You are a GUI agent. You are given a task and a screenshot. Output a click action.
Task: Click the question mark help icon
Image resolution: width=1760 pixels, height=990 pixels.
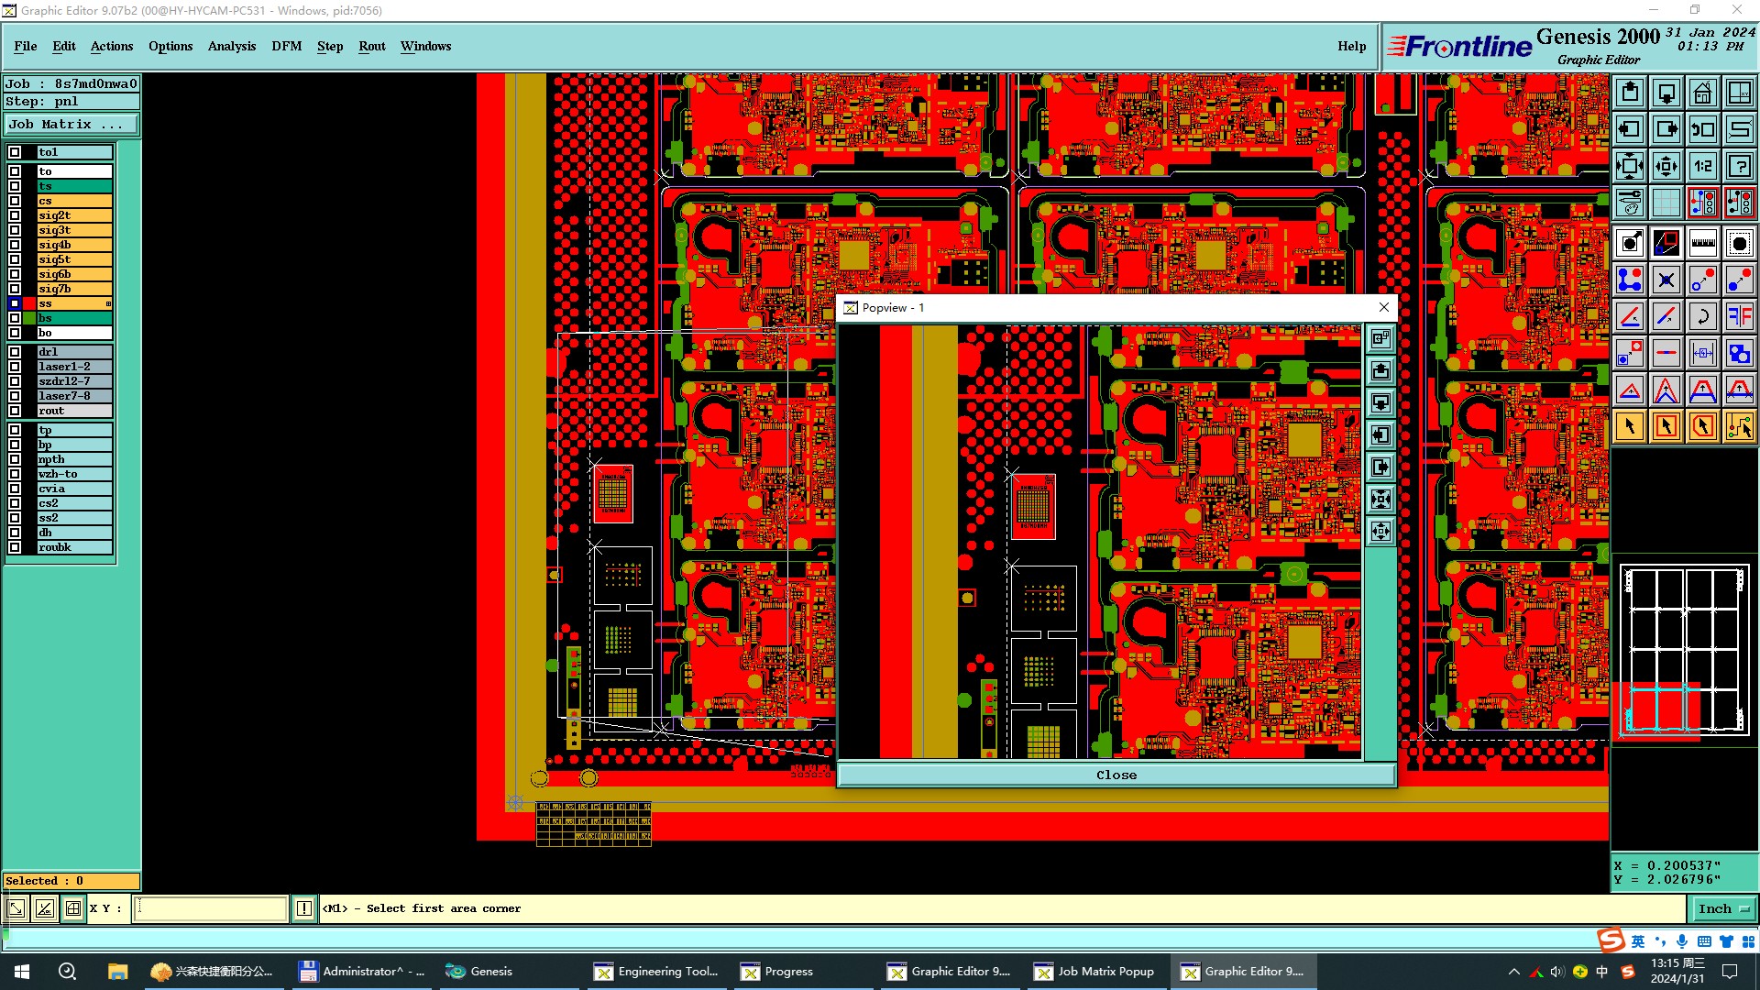(x=1739, y=166)
